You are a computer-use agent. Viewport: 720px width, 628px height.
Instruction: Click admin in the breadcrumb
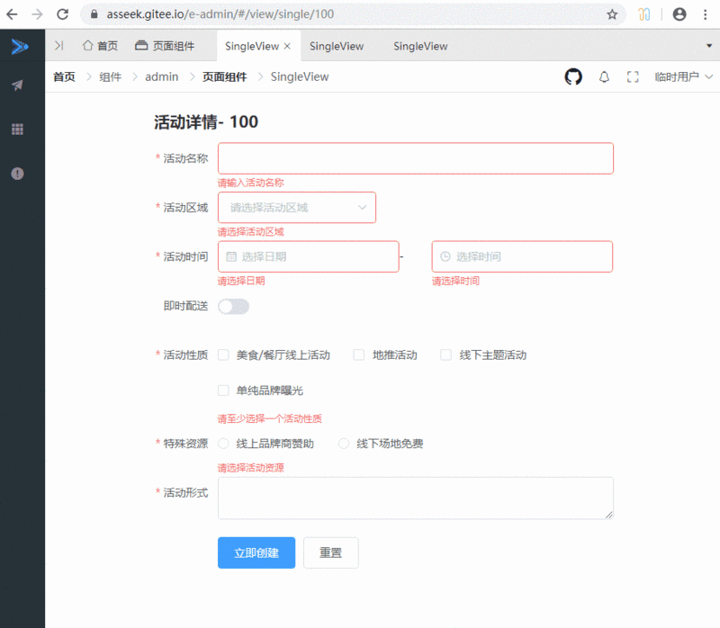click(162, 76)
